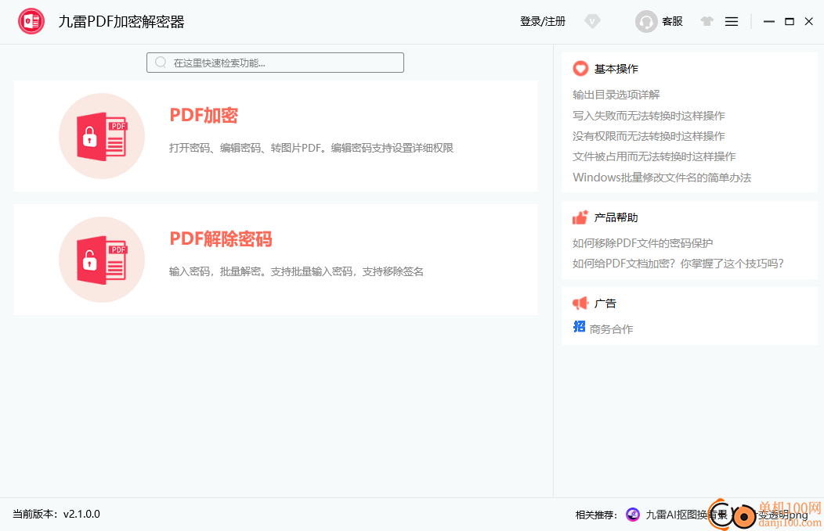The width and height of the screenshot is (824, 531).
Task: Click the search magnifier icon
Action: [161, 63]
